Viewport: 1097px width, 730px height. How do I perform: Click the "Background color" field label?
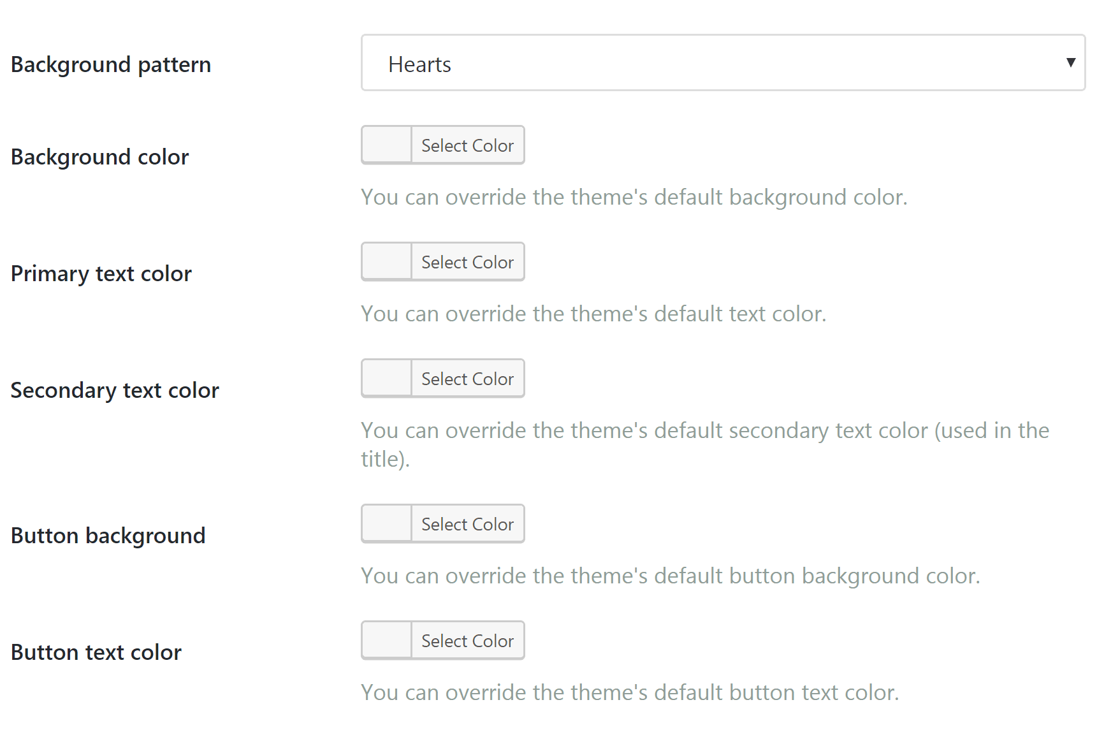(x=100, y=157)
